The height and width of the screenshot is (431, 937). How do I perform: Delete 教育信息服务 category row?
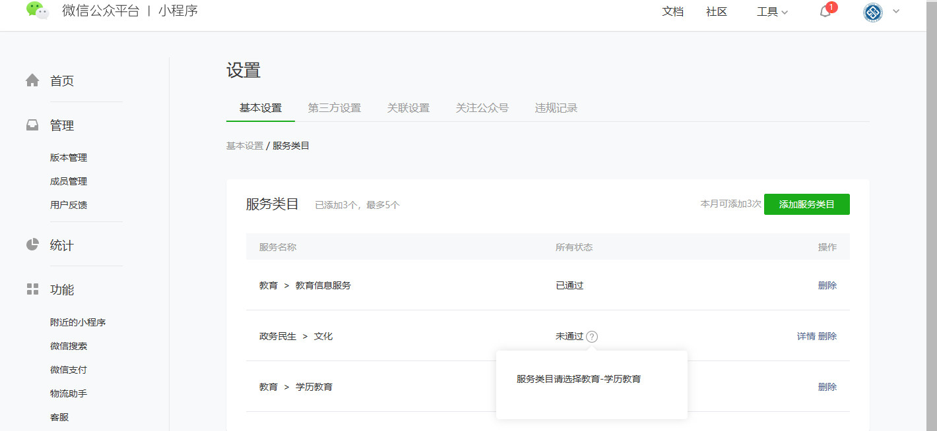[x=827, y=285]
